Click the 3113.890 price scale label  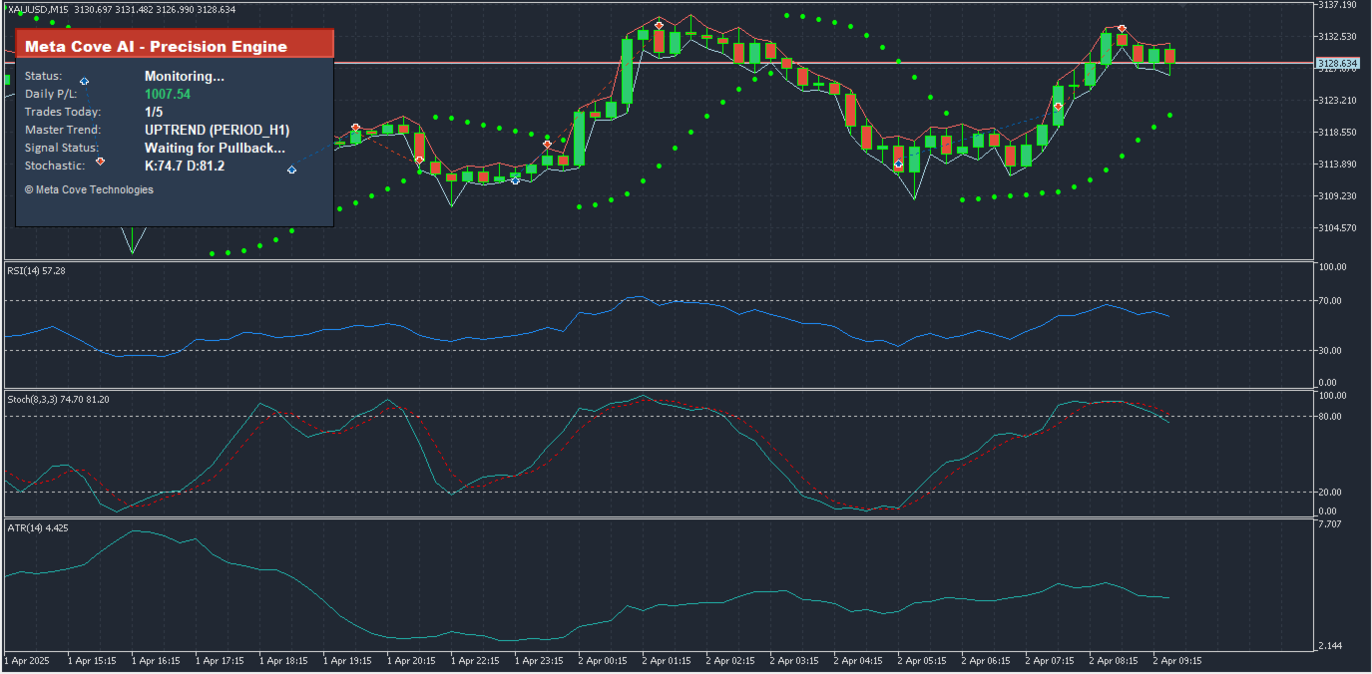(x=1337, y=165)
